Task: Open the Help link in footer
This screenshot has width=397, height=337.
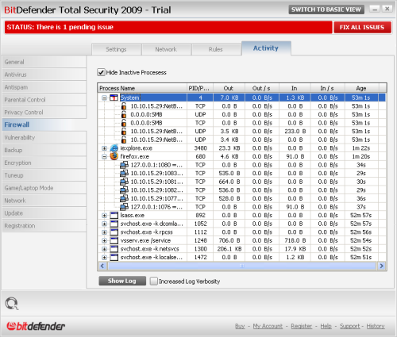Action: coord(326,326)
